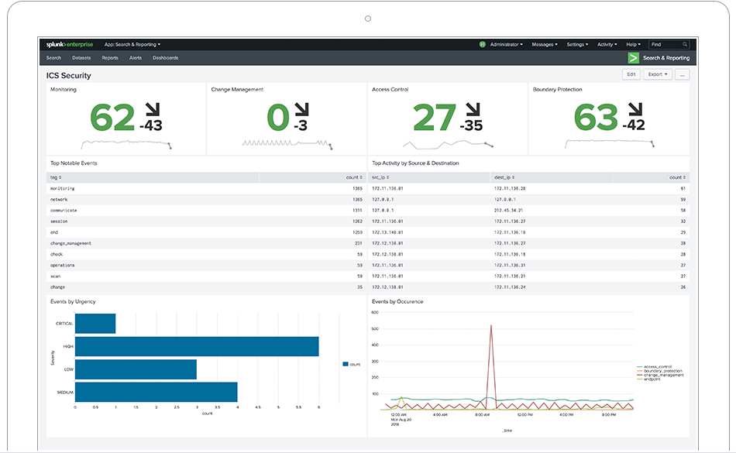The width and height of the screenshot is (736, 453).
Task: Sort notable events by tag column
Action: 56,178
